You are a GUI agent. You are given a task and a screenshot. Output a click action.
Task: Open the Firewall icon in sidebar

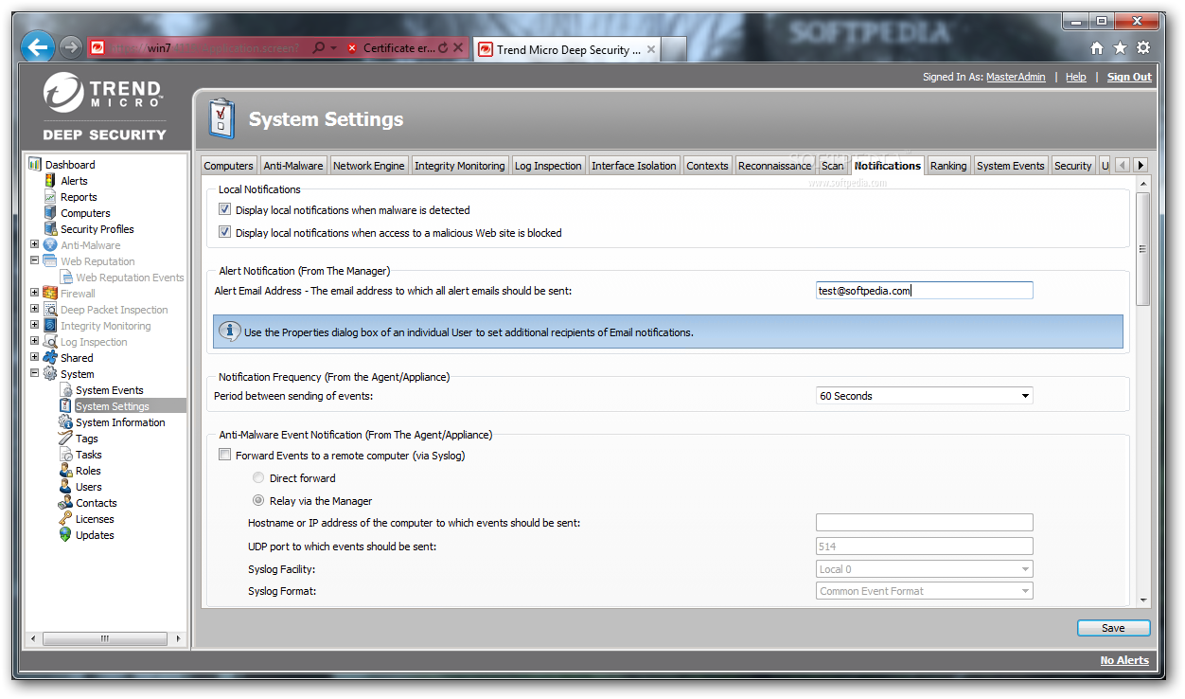(x=50, y=294)
